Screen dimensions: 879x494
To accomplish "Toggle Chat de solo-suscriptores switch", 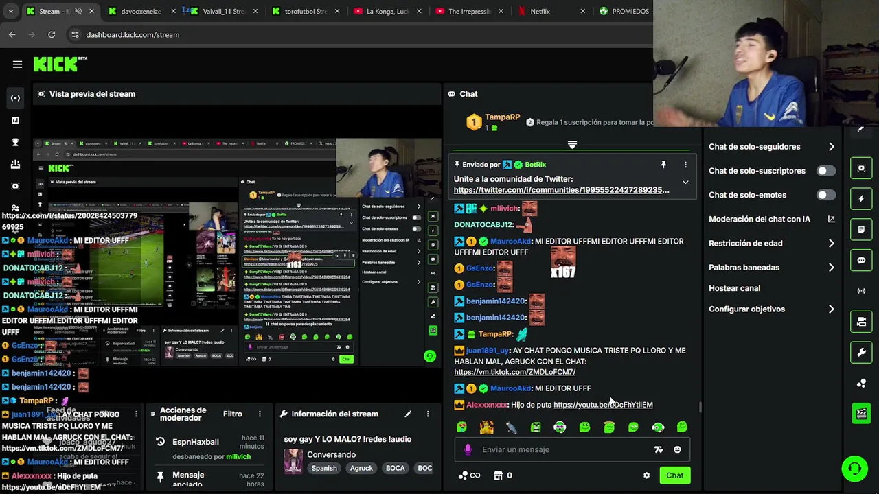I will (x=826, y=171).
